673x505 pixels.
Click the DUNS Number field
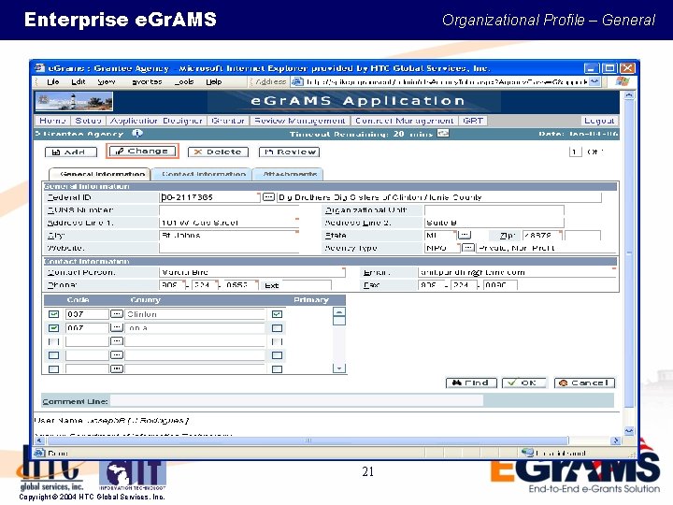tap(229, 210)
